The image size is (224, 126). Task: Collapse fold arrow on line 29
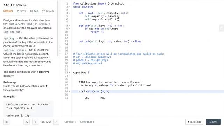[x=69, y=92]
